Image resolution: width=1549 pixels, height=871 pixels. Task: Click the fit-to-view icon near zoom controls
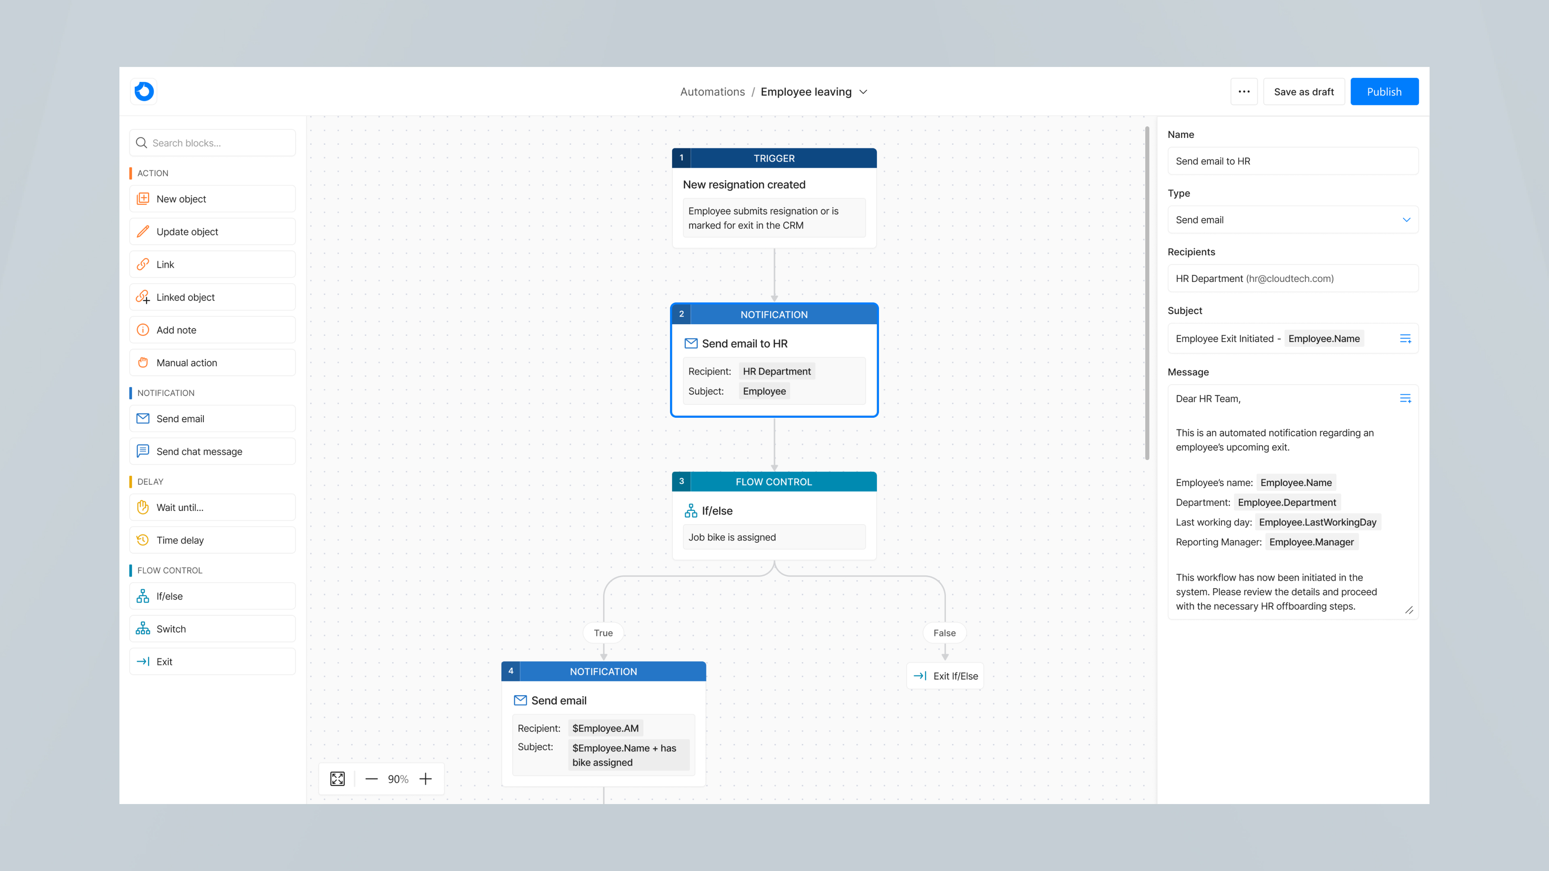click(x=337, y=778)
